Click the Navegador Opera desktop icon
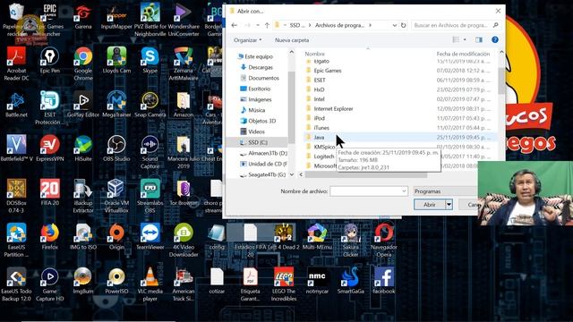This screenshot has width=573, height=322. coord(384,241)
